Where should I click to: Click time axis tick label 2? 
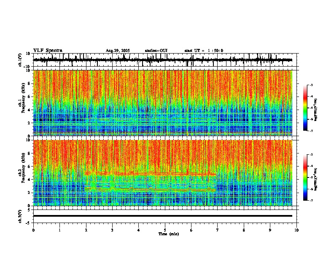pyautogui.click(x=86, y=230)
